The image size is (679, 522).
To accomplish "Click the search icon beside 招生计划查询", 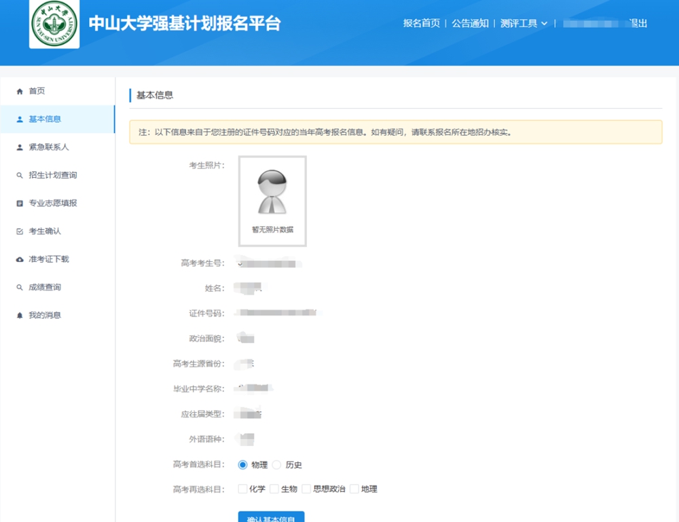I will pyautogui.click(x=20, y=175).
